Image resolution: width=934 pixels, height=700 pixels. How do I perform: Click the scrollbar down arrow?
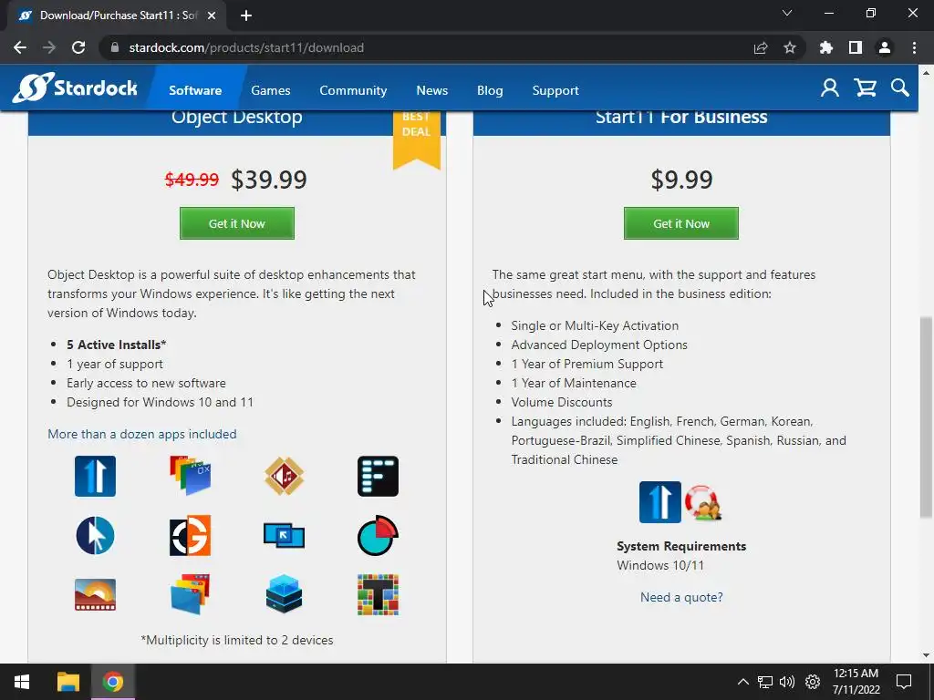(x=926, y=655)
